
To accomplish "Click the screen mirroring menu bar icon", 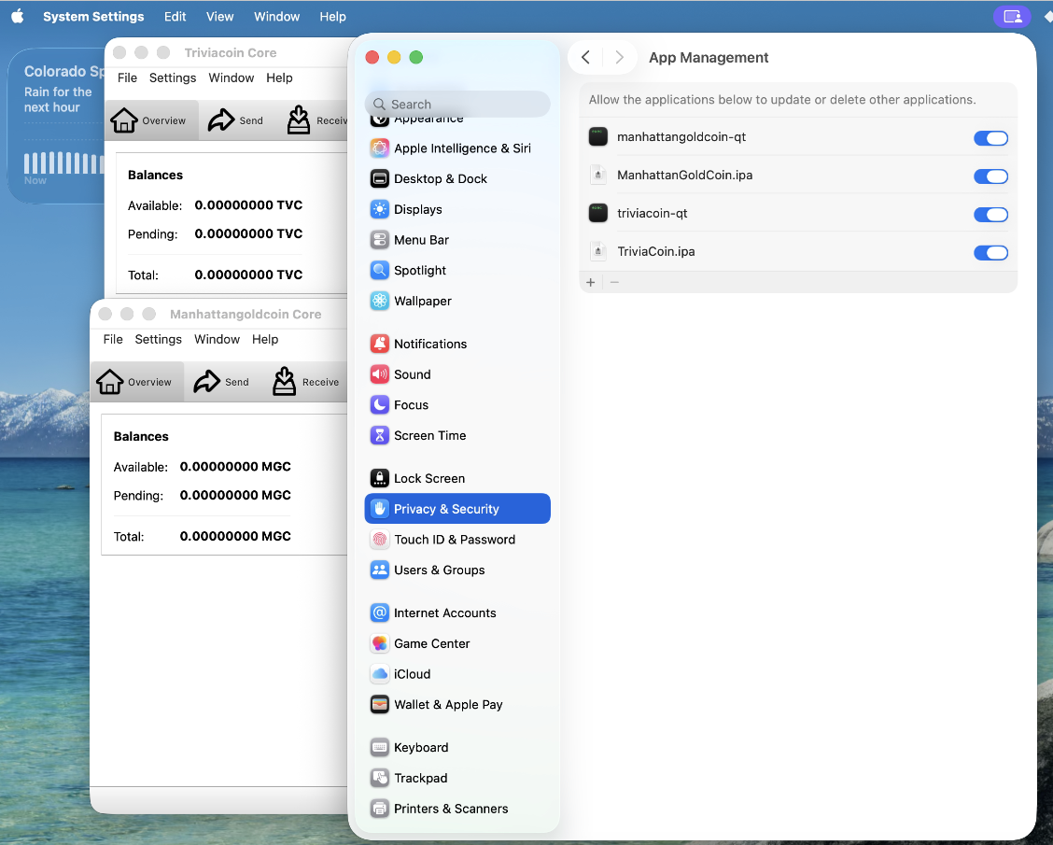I will click(1012, 17).
